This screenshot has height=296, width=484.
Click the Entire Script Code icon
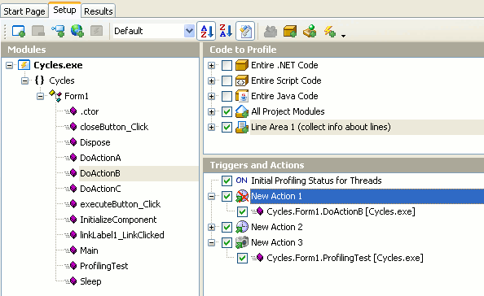242,81
